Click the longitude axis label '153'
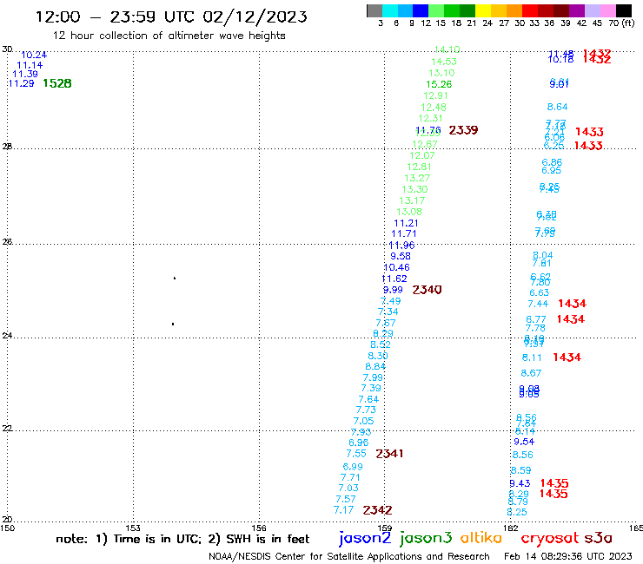 (x=133, y=528)
